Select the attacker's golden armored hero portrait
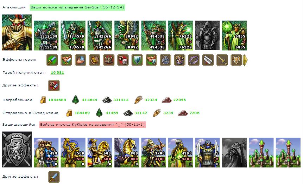Image resolution: width=303 pixels, height=184 pixels. point(17,32)
